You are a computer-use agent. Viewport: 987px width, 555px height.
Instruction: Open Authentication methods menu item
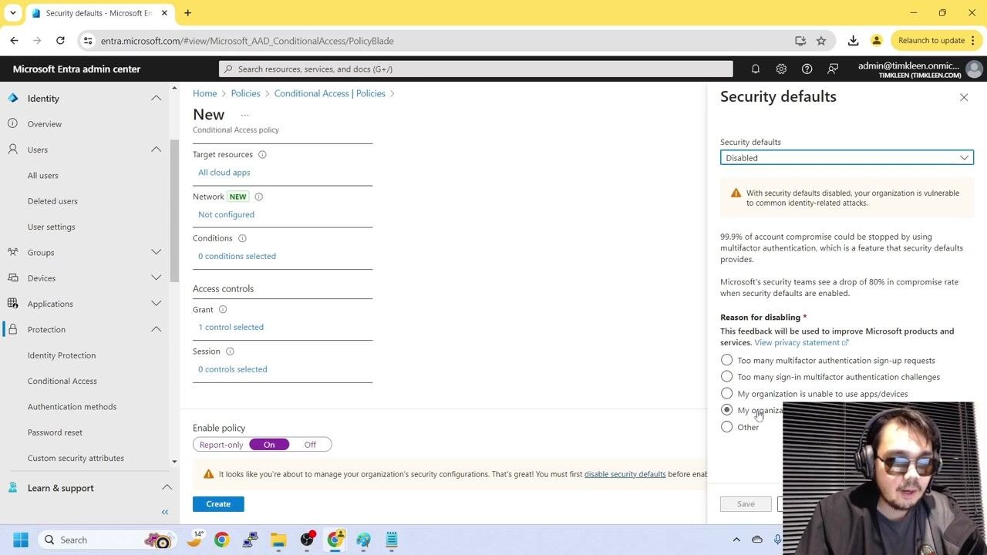(x=72, y=407)
